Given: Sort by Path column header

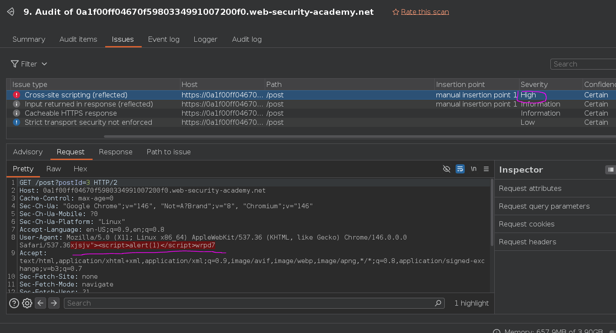Looking at the screenshot, I should coord(349,84).
